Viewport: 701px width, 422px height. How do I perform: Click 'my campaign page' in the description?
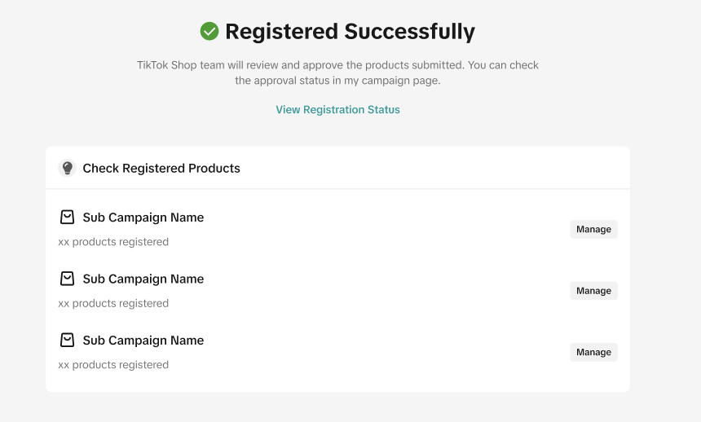(x=398, y=81)
